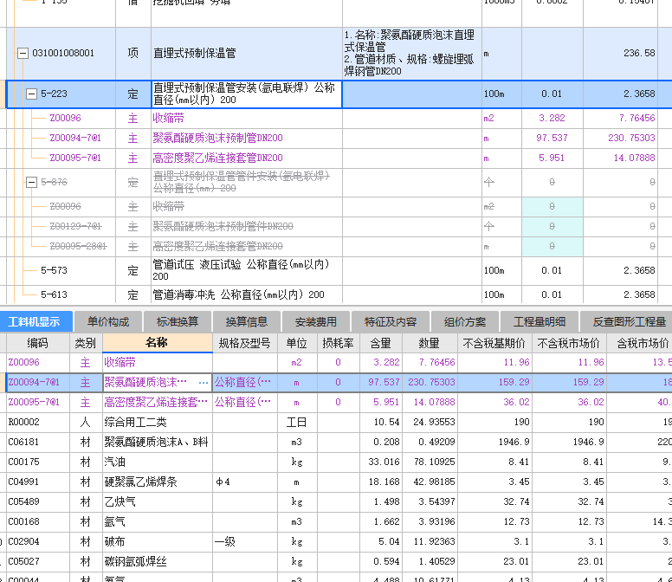
Task: Collapse the 031001008001 item row
Action: tap(23, 54)
